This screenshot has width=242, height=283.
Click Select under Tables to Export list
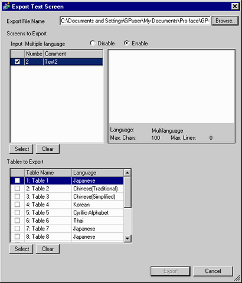click(21, 249)
